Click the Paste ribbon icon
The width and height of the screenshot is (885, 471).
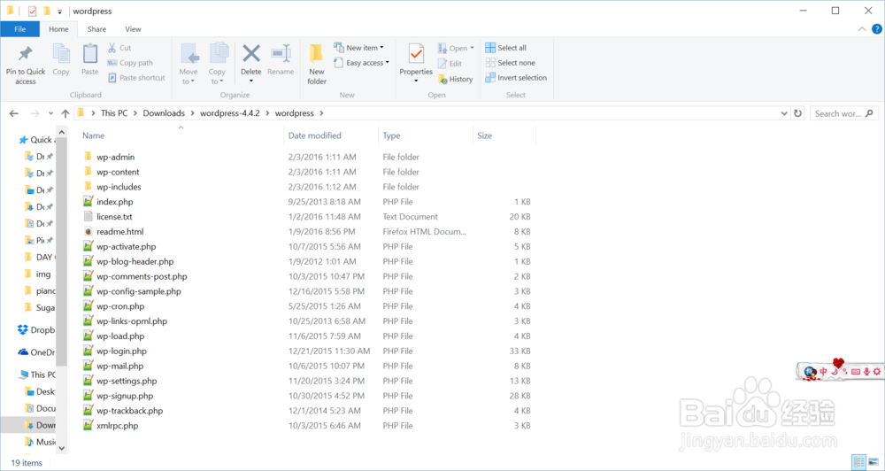pos(89,54)
